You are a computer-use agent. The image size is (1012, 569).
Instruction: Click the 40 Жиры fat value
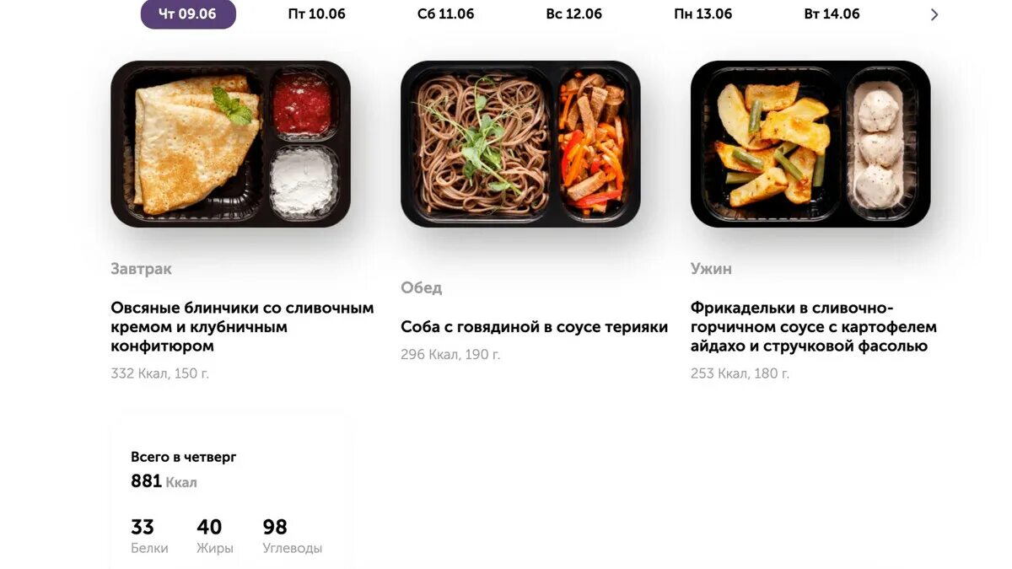(215, 537)
